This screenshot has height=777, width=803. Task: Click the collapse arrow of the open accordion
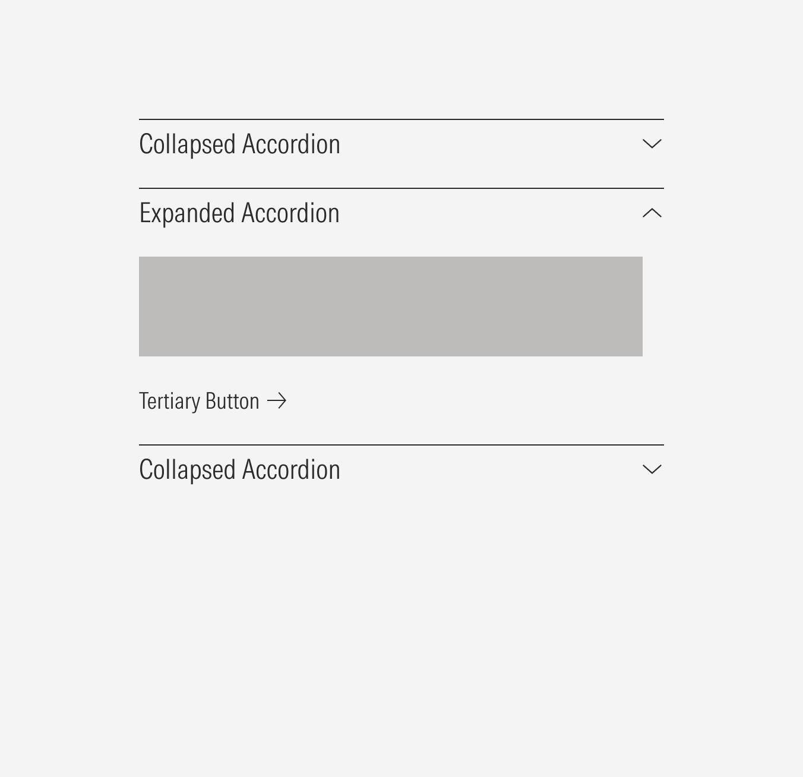click(x=652, y=213)
